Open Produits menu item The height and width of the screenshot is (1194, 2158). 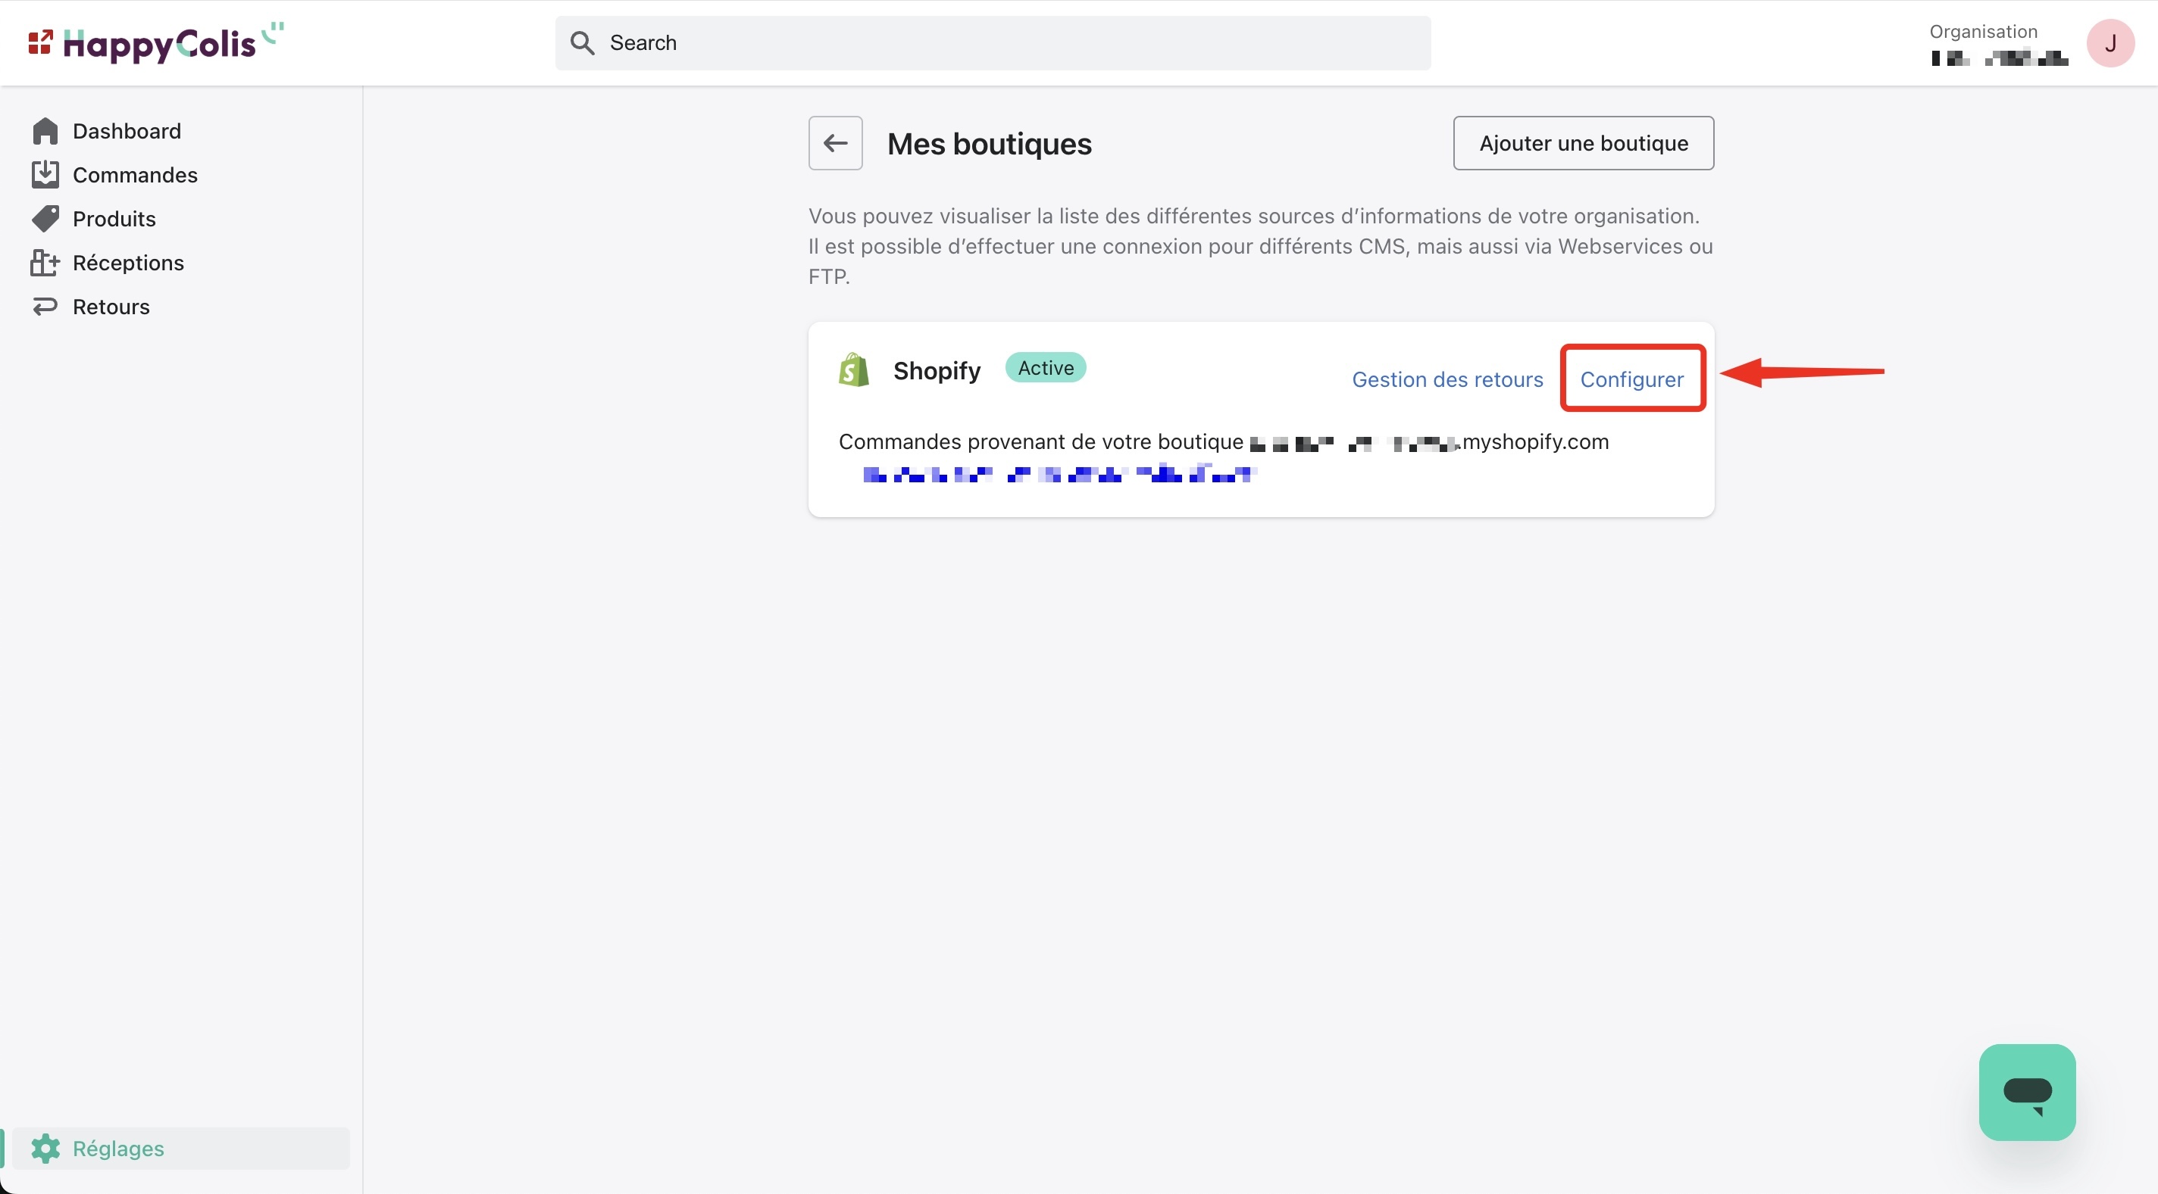click(x=114, y=219)
